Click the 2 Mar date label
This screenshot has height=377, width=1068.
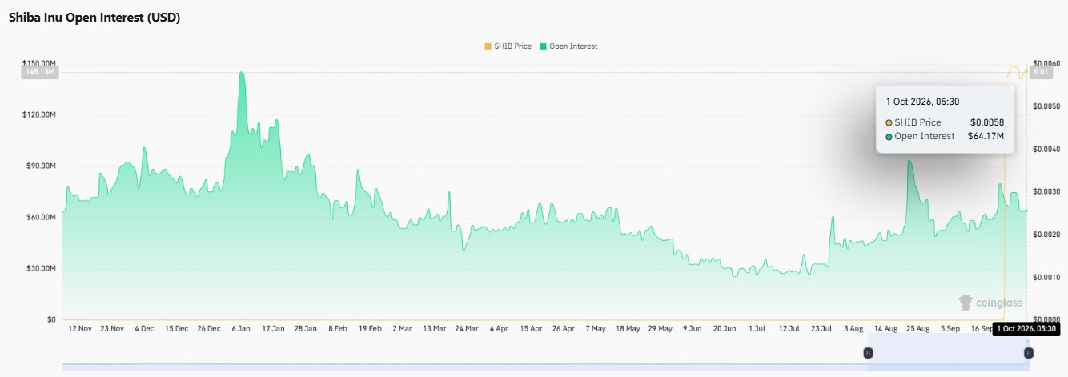coord(402,328)
